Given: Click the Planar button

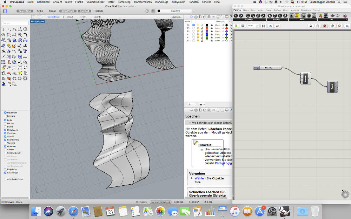Looking at the screenshot, I should (52, 11).
